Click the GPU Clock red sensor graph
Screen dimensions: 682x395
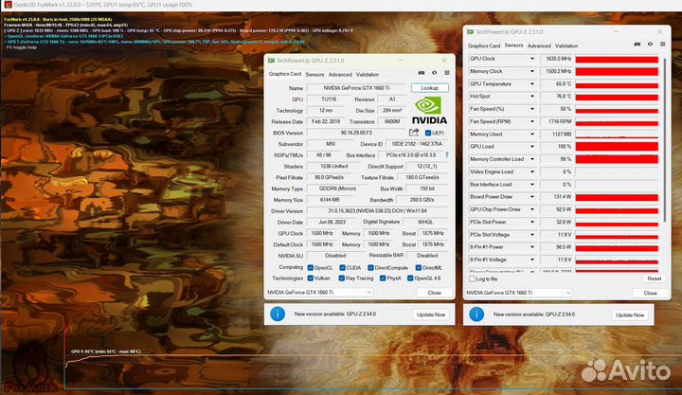point(617,59)
